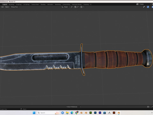Image resolution: width=153 pixels, height=115 pixels.
Task: Add a new workspace with plus button
Action: [91, 4]
